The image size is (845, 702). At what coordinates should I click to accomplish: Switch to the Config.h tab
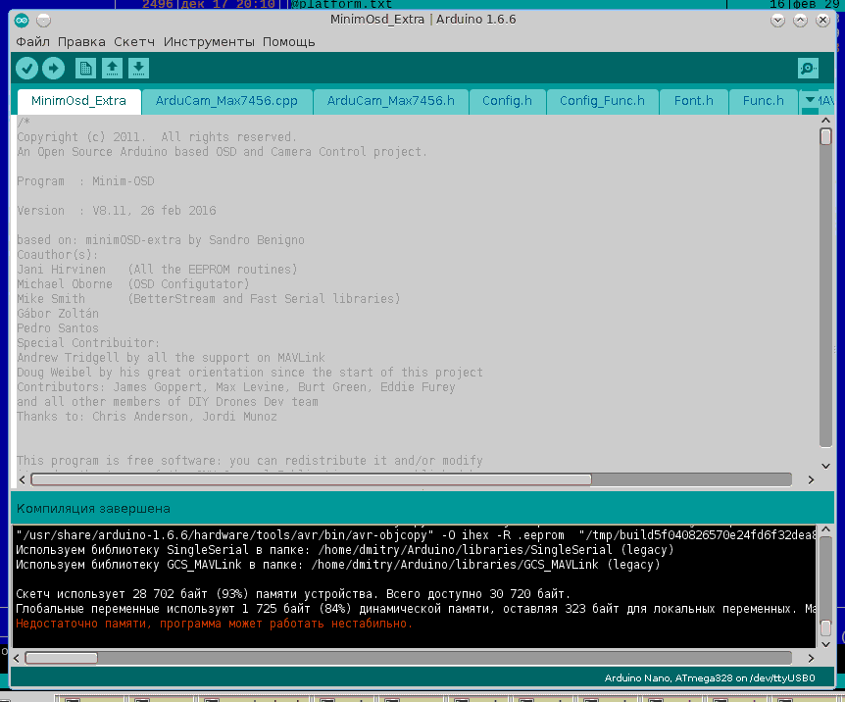(507, 101)
